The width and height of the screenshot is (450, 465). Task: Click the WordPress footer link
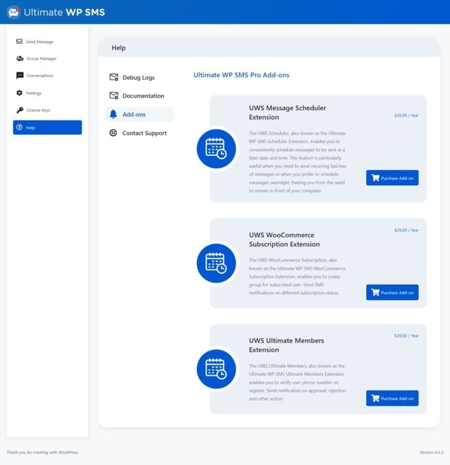coord(68,452)
